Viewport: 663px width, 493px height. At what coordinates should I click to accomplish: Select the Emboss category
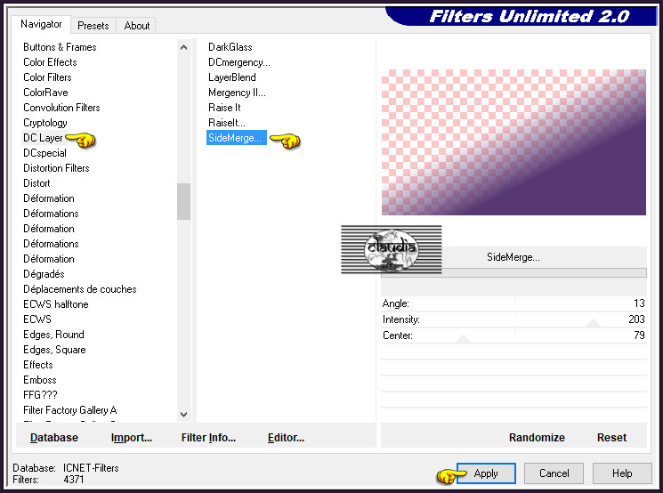40,380
